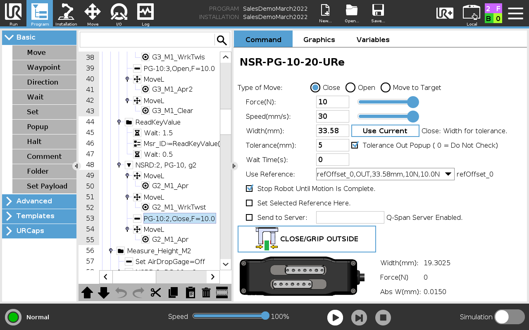Adjust the Force slider

coord(388,102)
